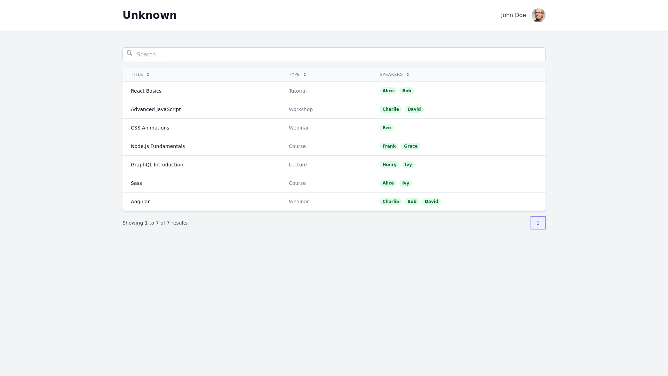Select the Frank badge on Node.js Fundamentals

click(389, 146)
